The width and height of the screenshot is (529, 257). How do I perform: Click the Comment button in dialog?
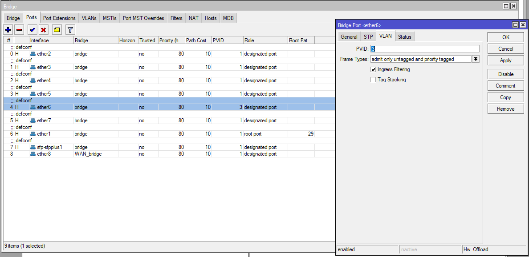pyautogui.click(x=506, y=86)
